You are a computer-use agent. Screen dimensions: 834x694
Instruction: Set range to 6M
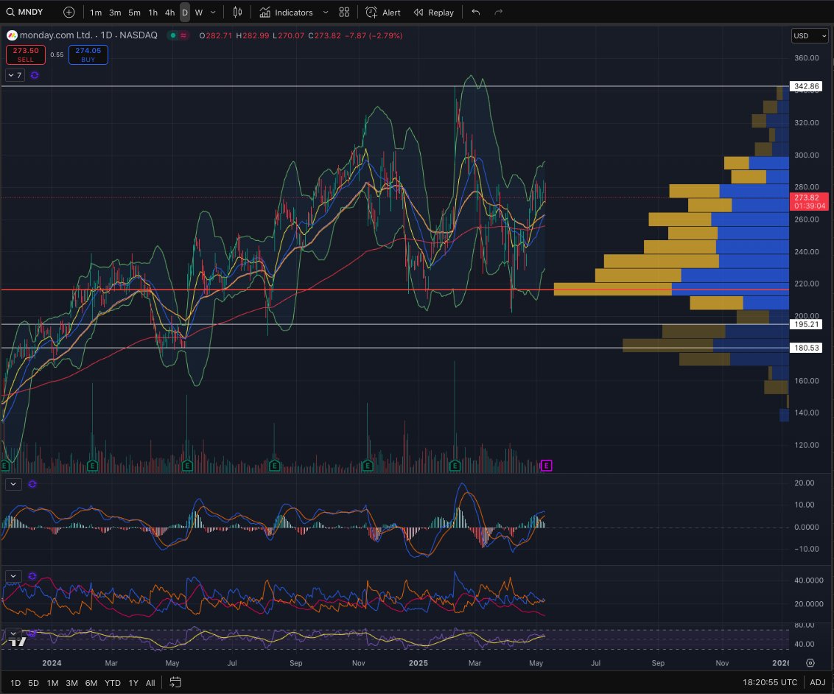click(91, 683)
